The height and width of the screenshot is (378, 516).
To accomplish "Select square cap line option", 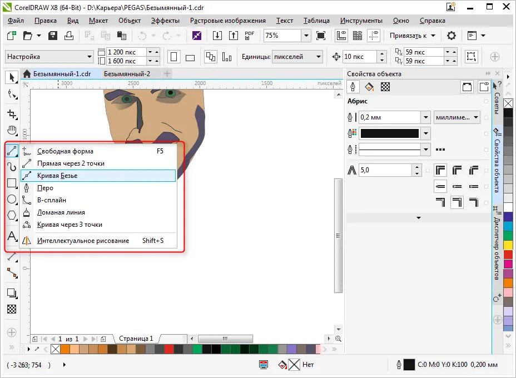I will pyautogui.click(x=440, y=186).
